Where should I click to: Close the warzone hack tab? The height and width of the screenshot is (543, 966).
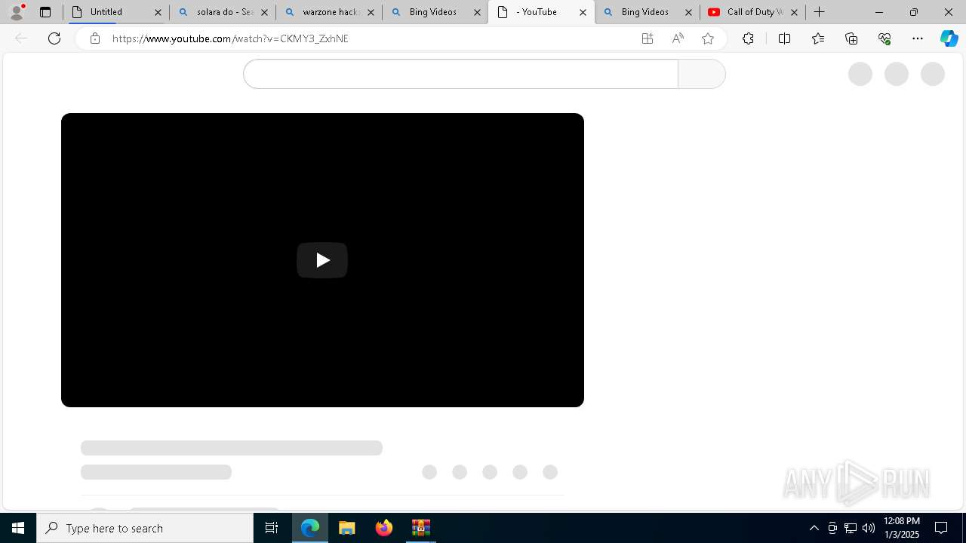(371, 12)
